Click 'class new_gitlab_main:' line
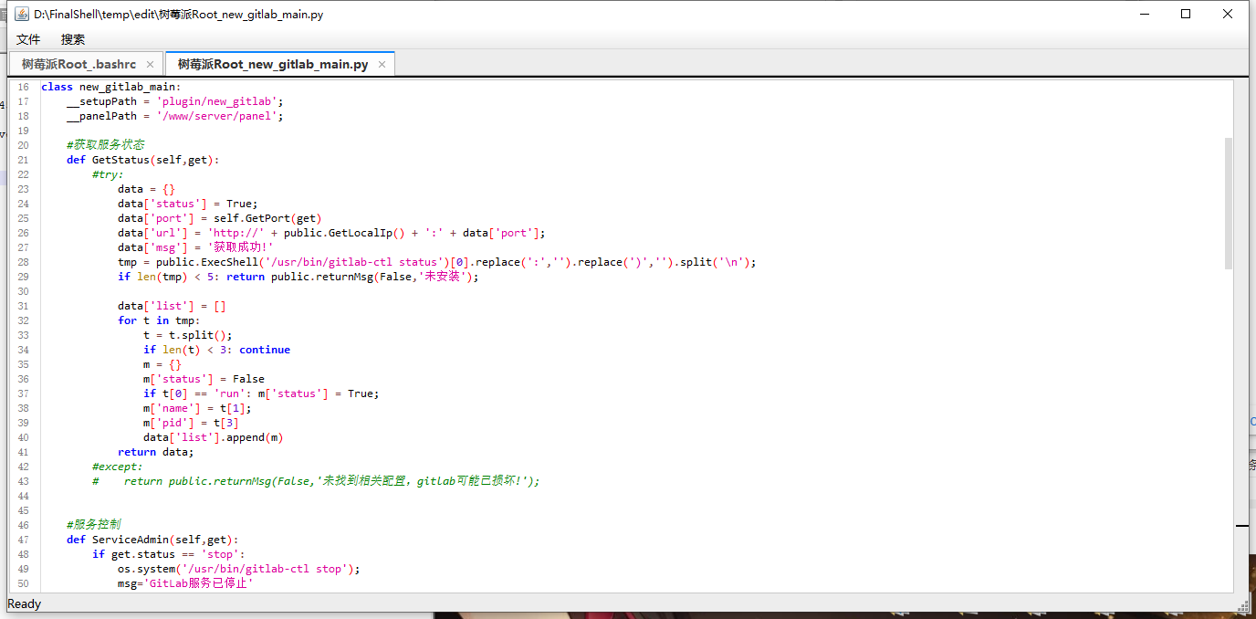 point(111,87)
